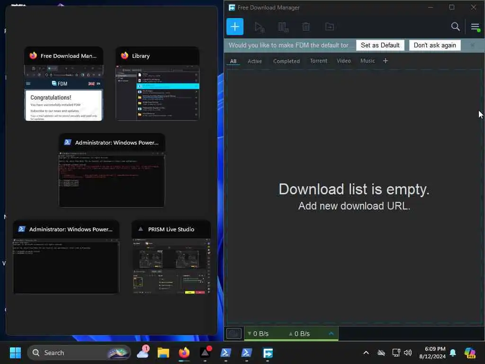Select the PRISM Live Studio window thumbnail
Image resolution: width=485 pixels, height=364 pixels.
(x=171, y=257)
